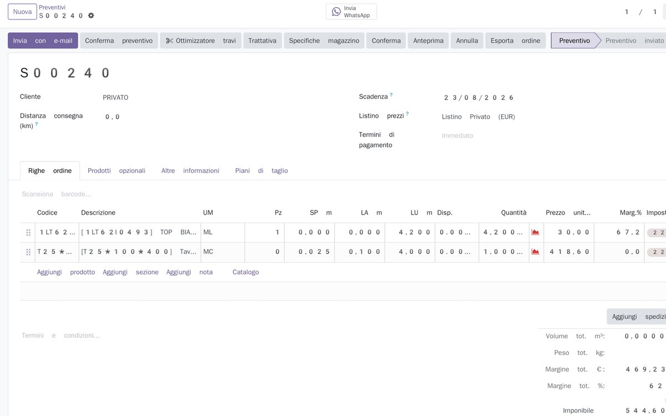Click Esporta ordine

click(516, 40)
